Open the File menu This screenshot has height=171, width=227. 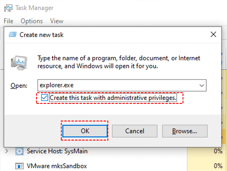point(8,21)
